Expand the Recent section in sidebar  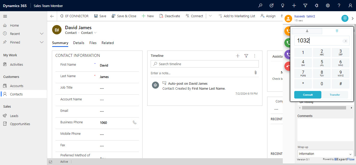click(41, 34)
